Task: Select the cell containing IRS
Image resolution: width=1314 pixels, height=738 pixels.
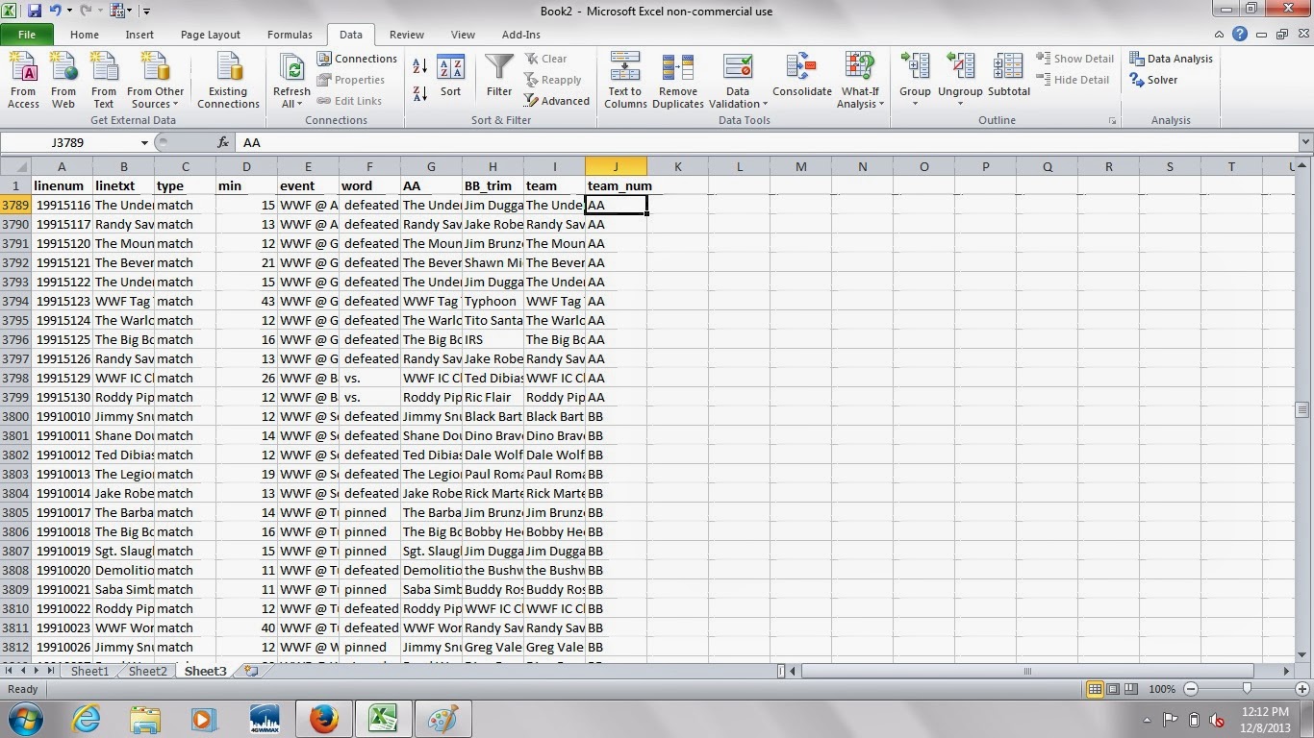Action: click(x=493, y=339)
